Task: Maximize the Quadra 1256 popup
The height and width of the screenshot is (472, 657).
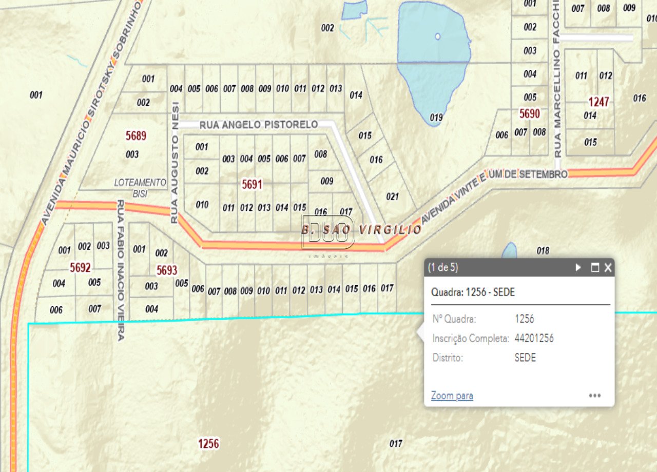Action: click(595, 267)
